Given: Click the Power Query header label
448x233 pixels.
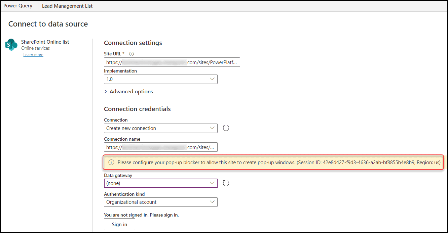Looking at the screenshot, I should 18,6.
